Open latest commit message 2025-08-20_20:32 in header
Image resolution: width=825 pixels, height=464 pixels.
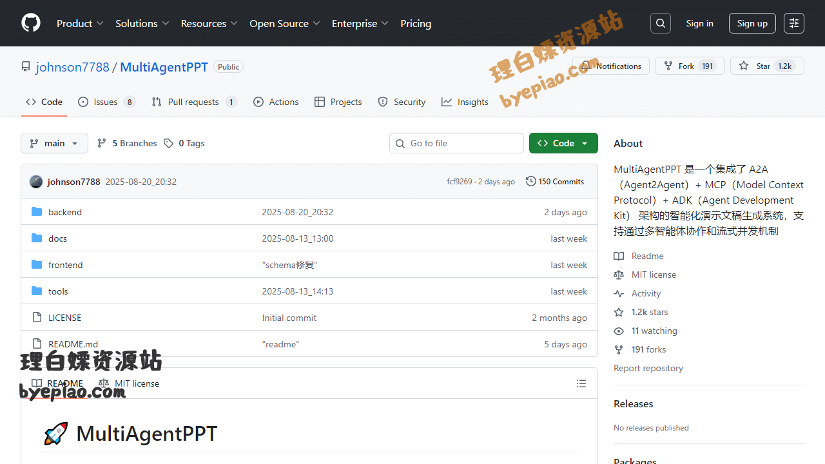(x=141, y=182)
